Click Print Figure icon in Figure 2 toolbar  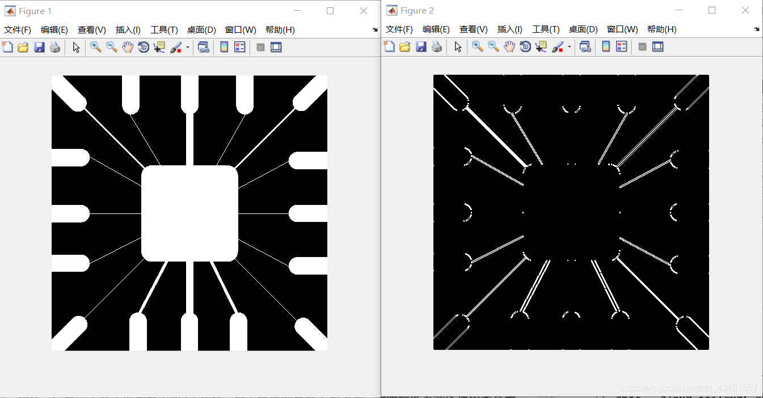tap(437, 47)
